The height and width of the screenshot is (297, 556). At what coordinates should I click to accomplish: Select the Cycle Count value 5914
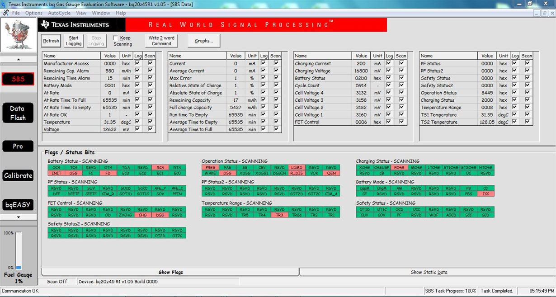pos(361,85)
